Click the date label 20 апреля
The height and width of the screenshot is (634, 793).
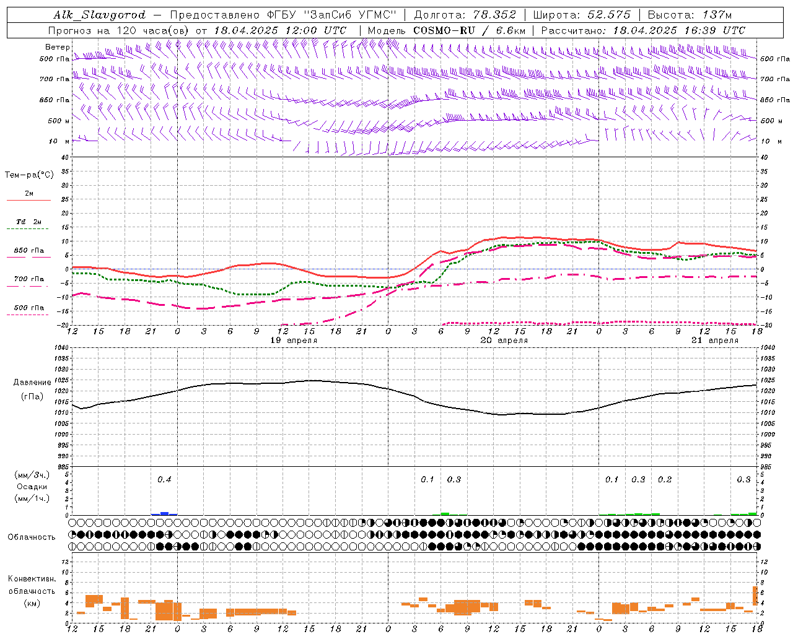(504, 341)
